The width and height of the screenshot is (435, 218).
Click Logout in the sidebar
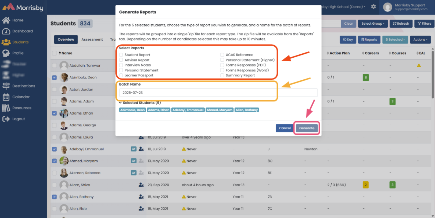(14, 119)
